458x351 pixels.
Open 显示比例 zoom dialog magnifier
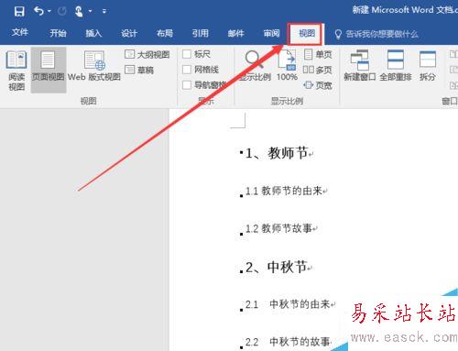point(255,66)
